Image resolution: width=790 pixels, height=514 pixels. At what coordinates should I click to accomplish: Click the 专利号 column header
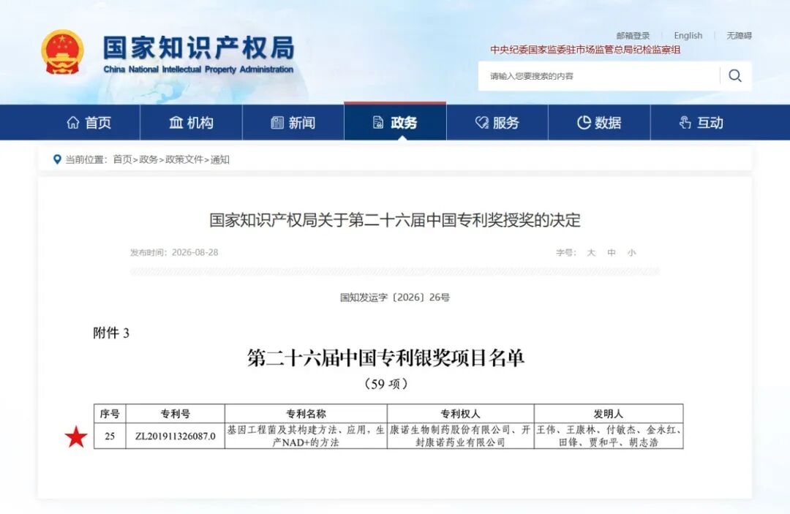[x=176, y=414]
